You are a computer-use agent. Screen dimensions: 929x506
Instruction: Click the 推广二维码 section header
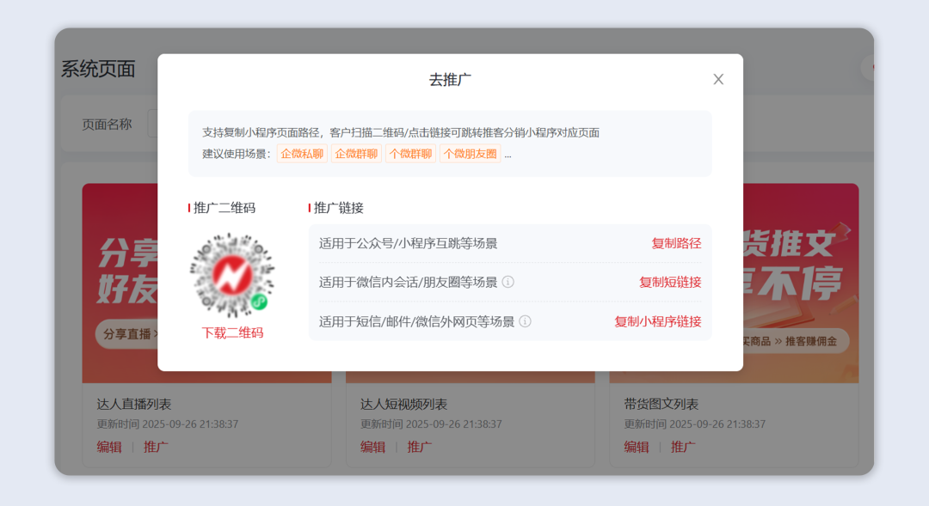pyautogui.click(x=226, y=206)
